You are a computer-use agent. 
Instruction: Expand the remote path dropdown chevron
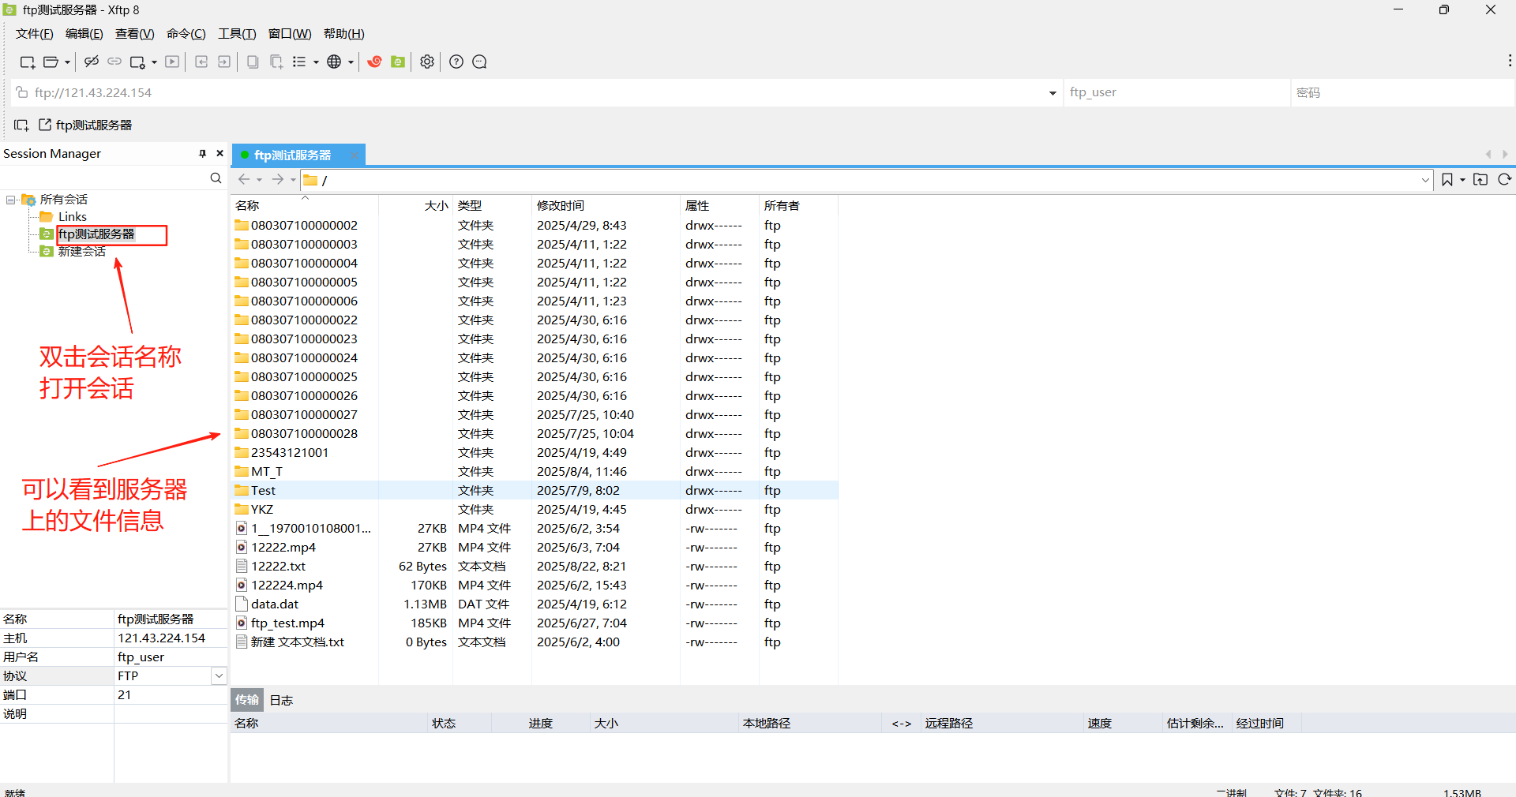(1425, 180)
